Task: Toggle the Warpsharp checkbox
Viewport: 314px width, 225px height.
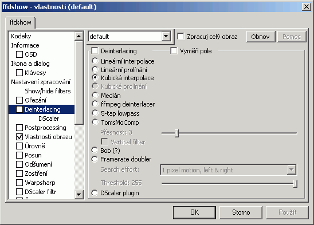Action: click(x=19, y=183)
